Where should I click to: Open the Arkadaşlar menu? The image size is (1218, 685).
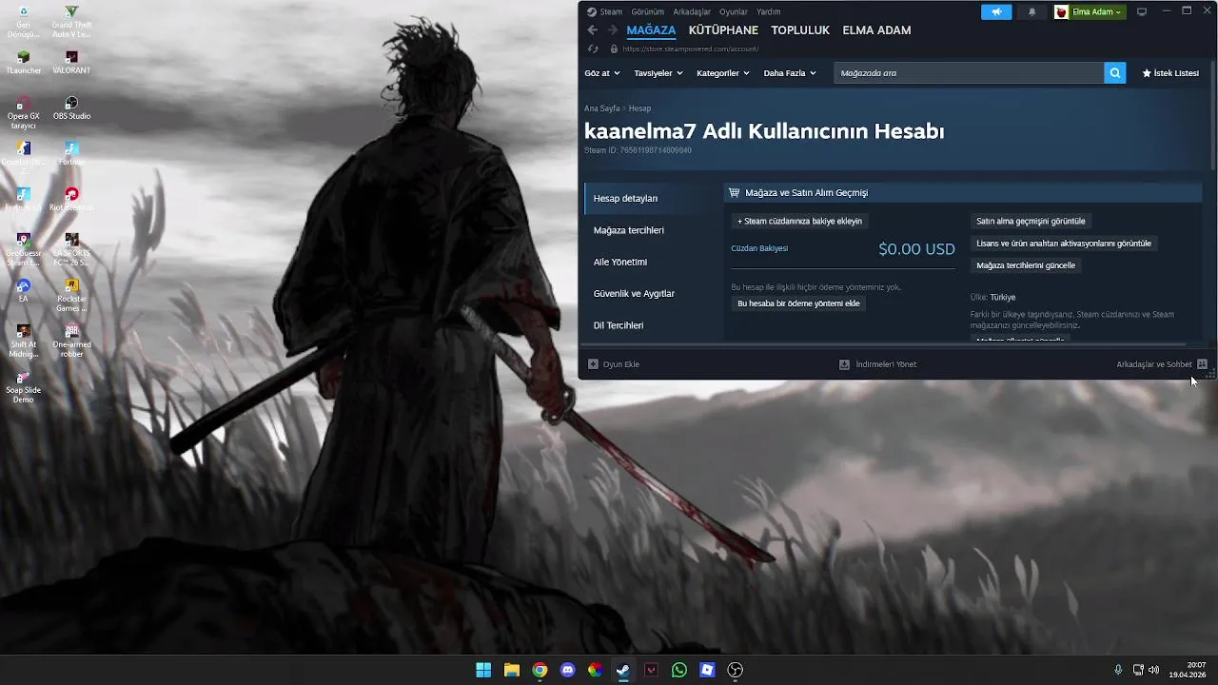coord(692,11)
